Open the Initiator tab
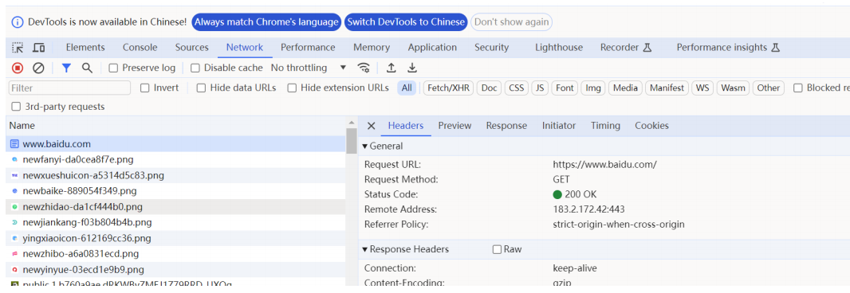This screenshot has height=293, width=850. tap(559, 126)
